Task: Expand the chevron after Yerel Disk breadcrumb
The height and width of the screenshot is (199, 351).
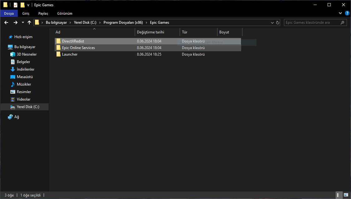Action: pos(100,22)
